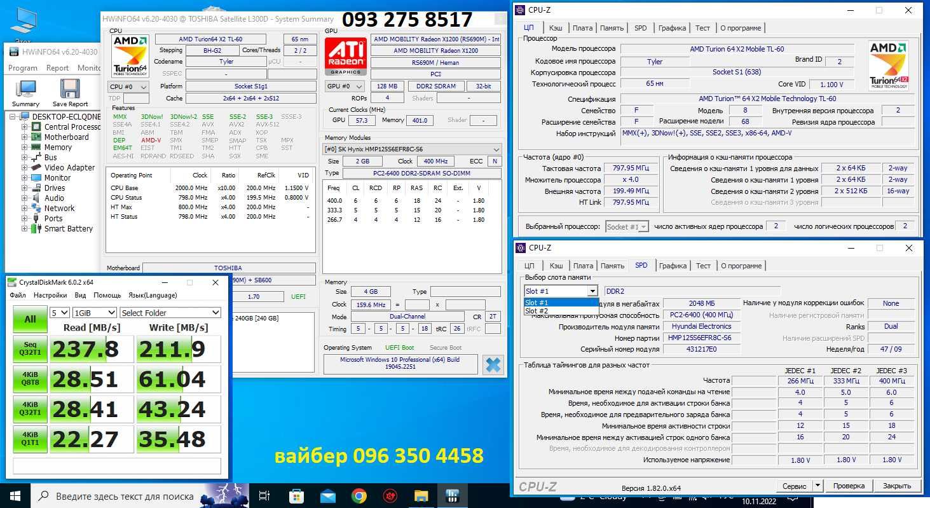Expand the Motherboard tree node
This screenshot has height=508, width=930.
(25, 137)
